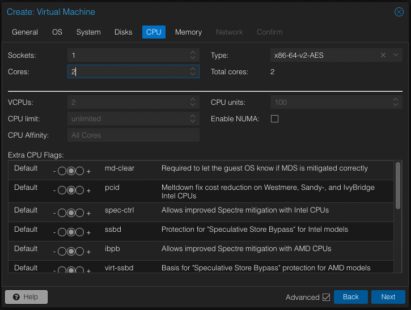411x310 pixels.
Task: Turn on the pcid flag
Action: pos(79,190)
